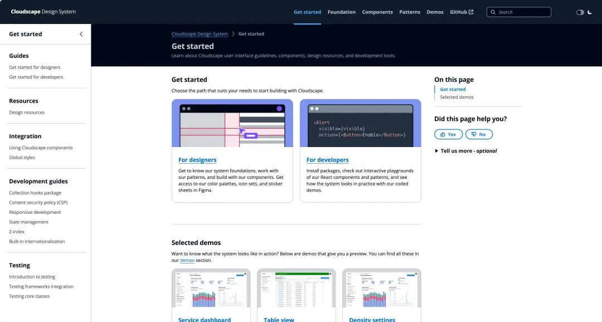Click the thumbs-up Yes feedback button
This screenshot has width=602, height=322.
coord(448,134)
